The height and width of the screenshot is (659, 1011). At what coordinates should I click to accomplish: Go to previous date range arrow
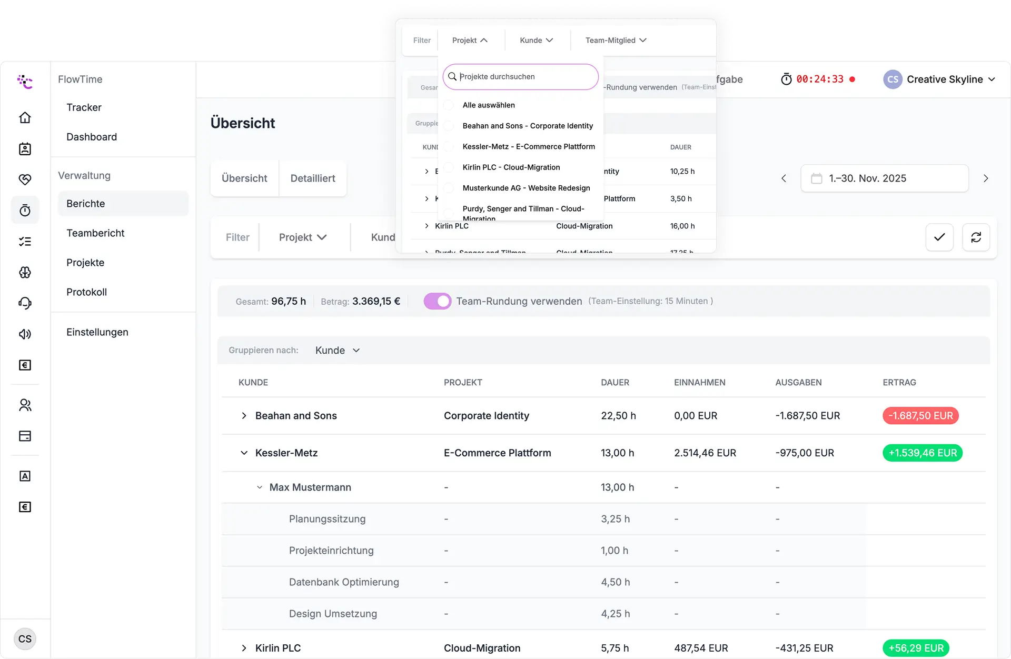[784, 178]
